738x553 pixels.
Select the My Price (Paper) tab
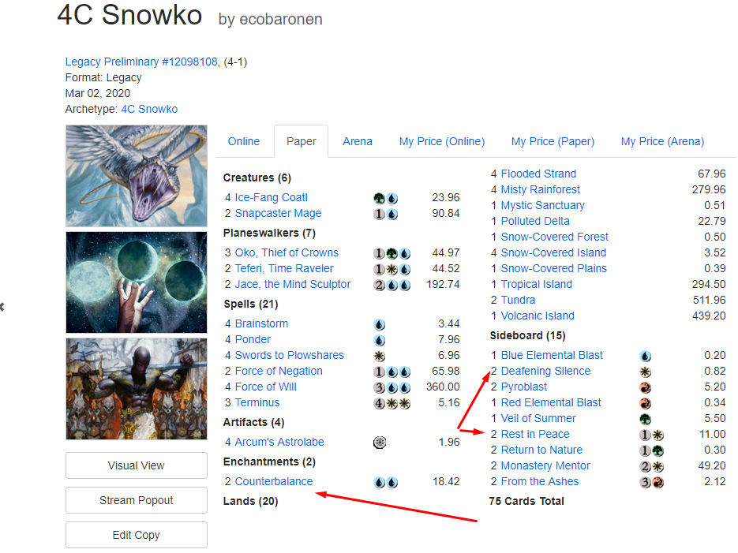coord(553,141)
